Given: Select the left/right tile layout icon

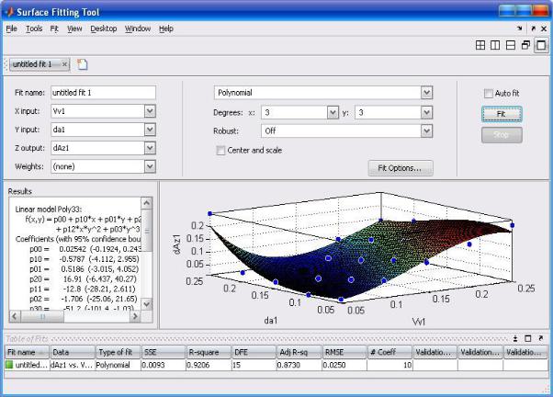Looking at the screenshot, I should tap(496, 45).
